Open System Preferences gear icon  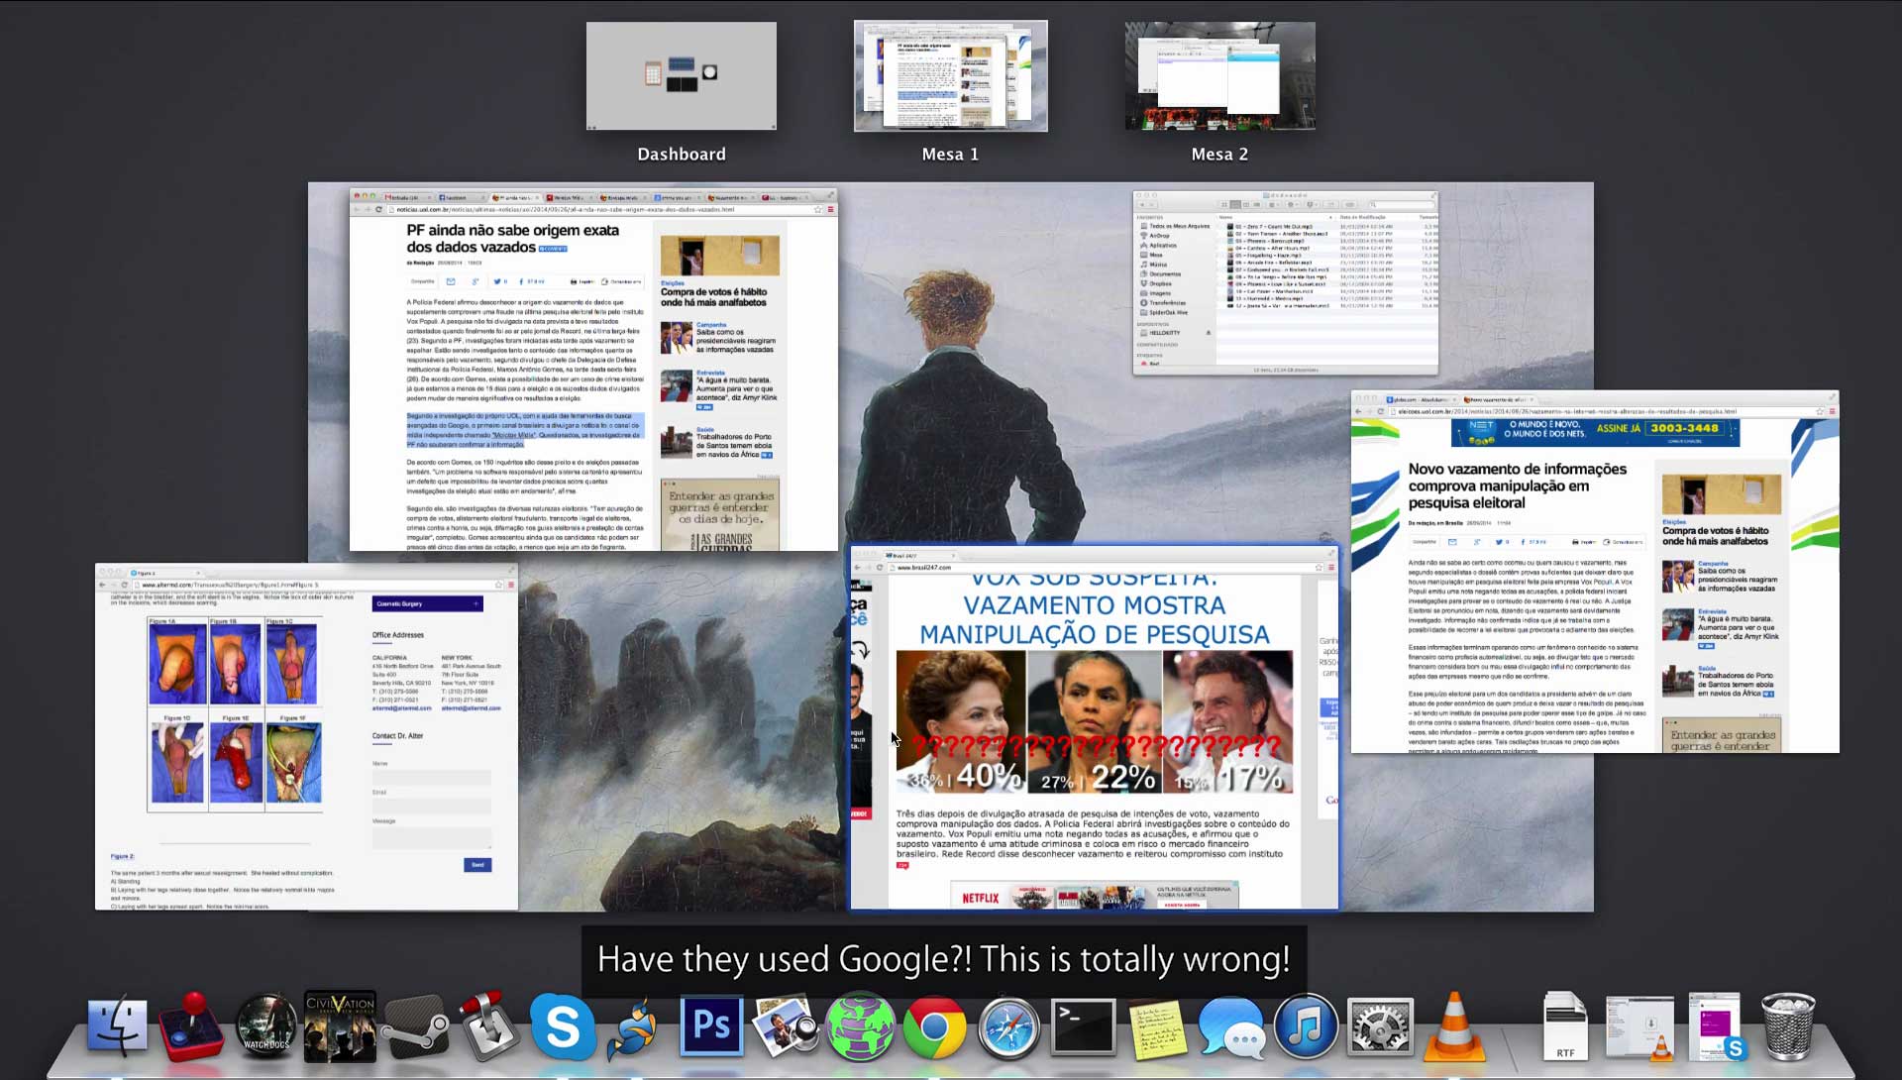[x=1380, y=1027]
